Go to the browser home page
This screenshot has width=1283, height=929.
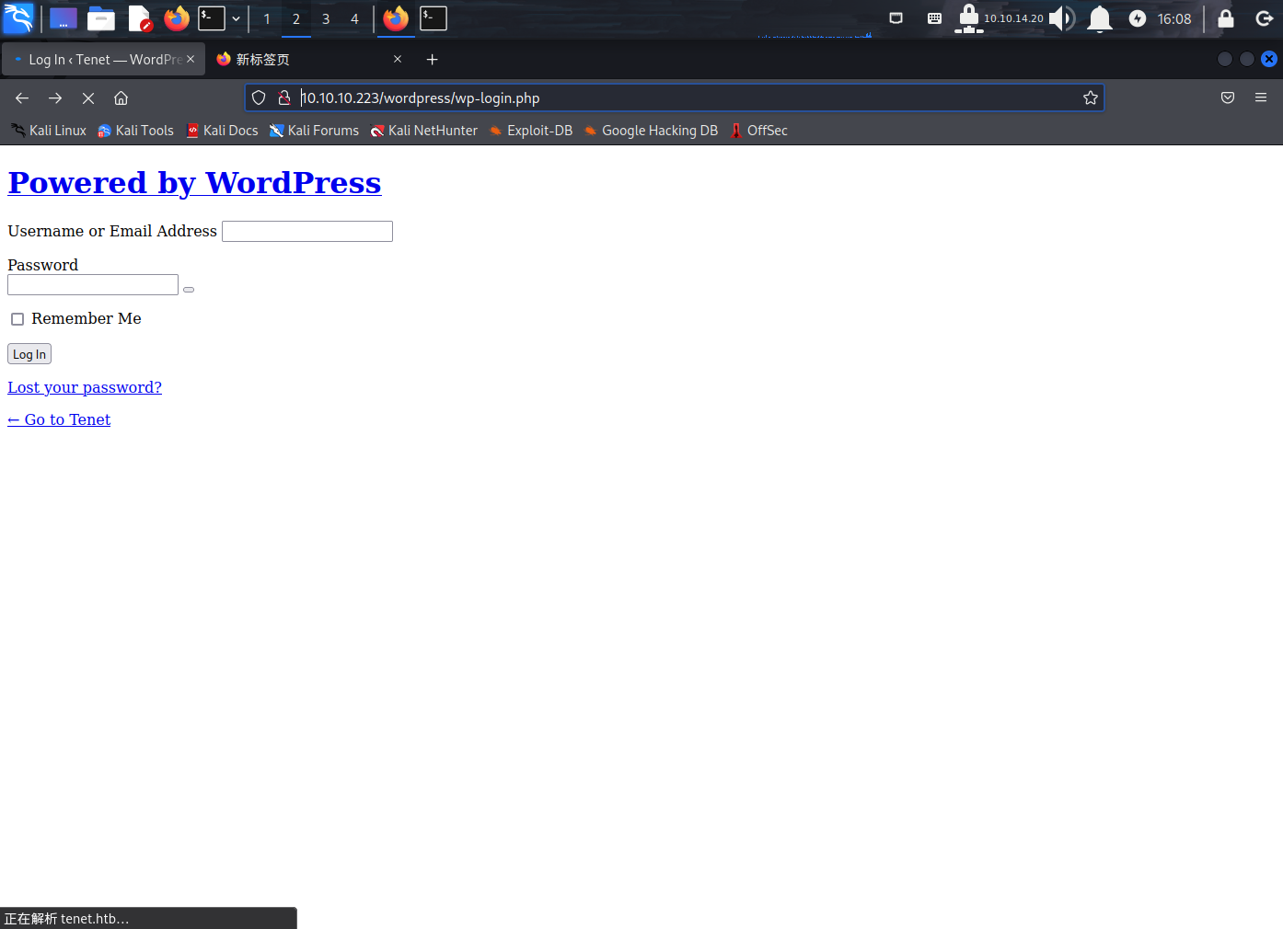(121, 97)
